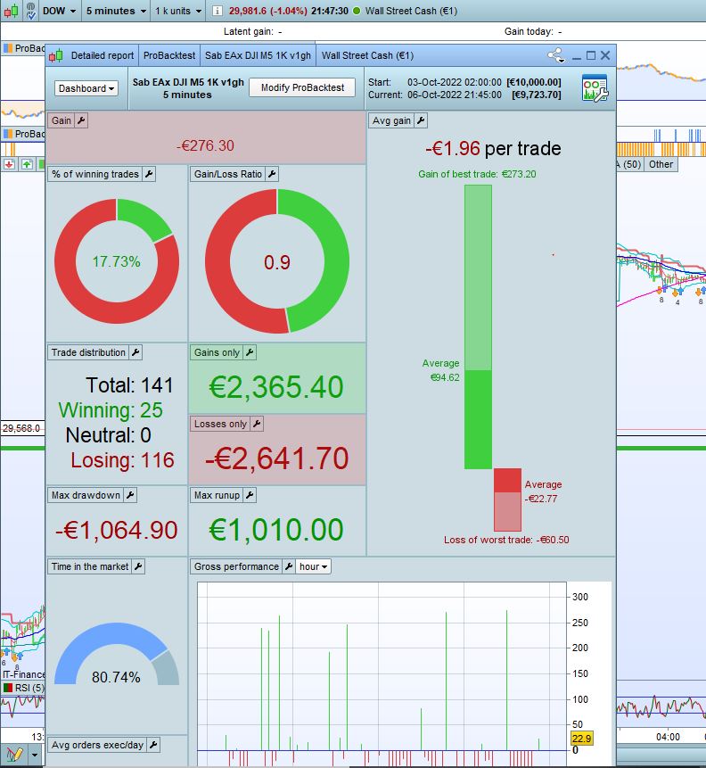This screenshot has width=706, height=768.
Task: Click the Gain of best trade: €273.20 text
Action: click(477, 174)
